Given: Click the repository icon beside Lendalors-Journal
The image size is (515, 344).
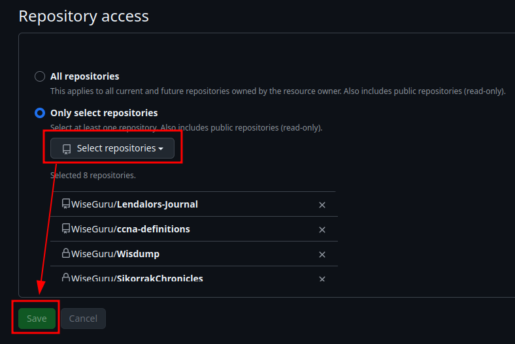Looking at the screenshot, I should [66, 204].
